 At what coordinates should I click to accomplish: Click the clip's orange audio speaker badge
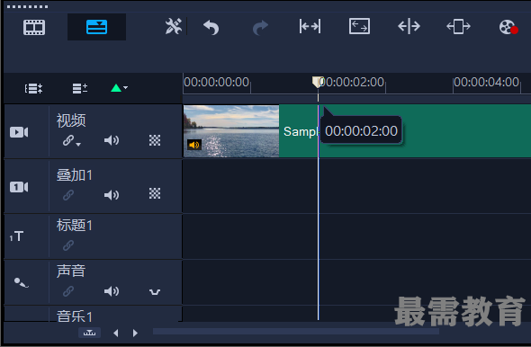tap(194, 145)
